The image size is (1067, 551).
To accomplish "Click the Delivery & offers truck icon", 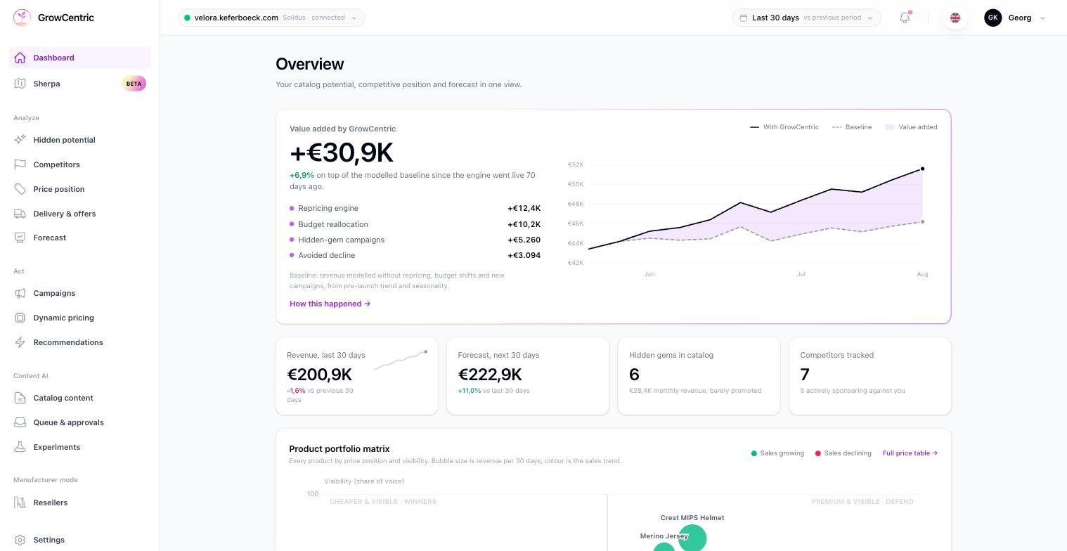I will 20,214.
